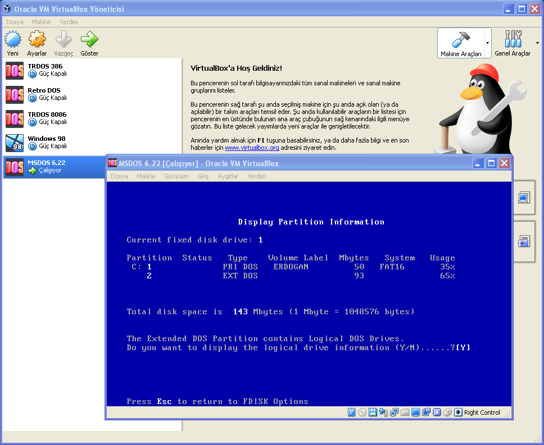The height and width of the screenshot is (445, 544).
Task: Open the Genel Araçları tools button
Action: coord(513,43)
